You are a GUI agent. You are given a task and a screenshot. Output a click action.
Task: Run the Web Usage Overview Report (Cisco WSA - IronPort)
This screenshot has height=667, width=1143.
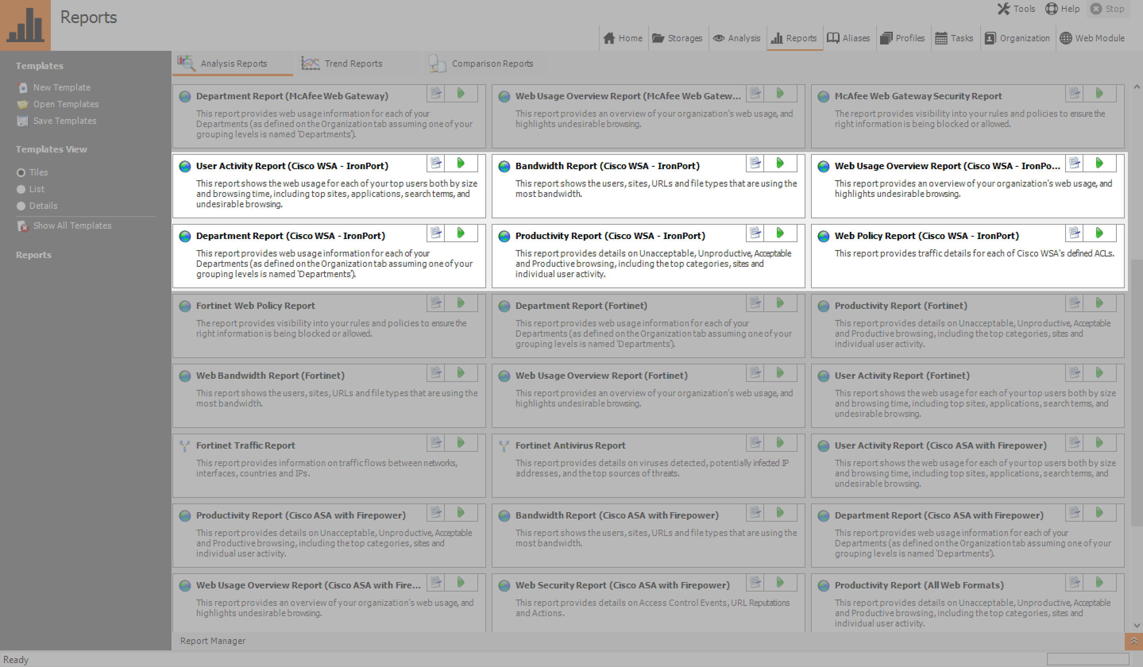click(x=1099, y=163)
